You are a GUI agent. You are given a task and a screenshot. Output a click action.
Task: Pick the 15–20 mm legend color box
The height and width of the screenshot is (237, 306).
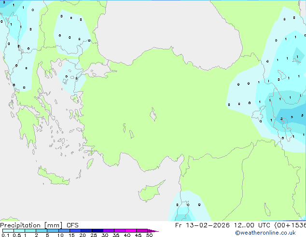click(75, 231)
